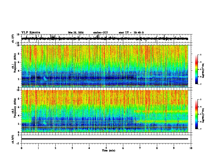Click the time axis tick label "3"
Image resolution: width=215 pixels, height=166 pixels.
[72, 148]
